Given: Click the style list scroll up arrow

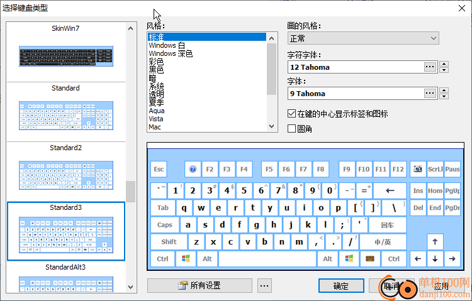Looking at the screenshot, I should (x=271, y=38).
